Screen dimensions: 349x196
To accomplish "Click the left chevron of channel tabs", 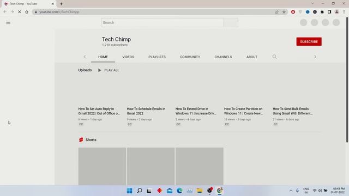I will click(x=85, y=57).
